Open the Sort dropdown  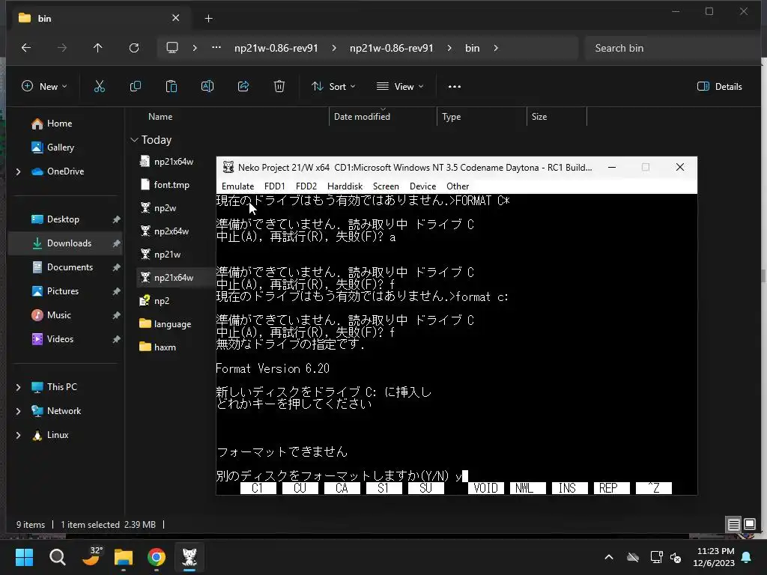[x=333, y=87]
